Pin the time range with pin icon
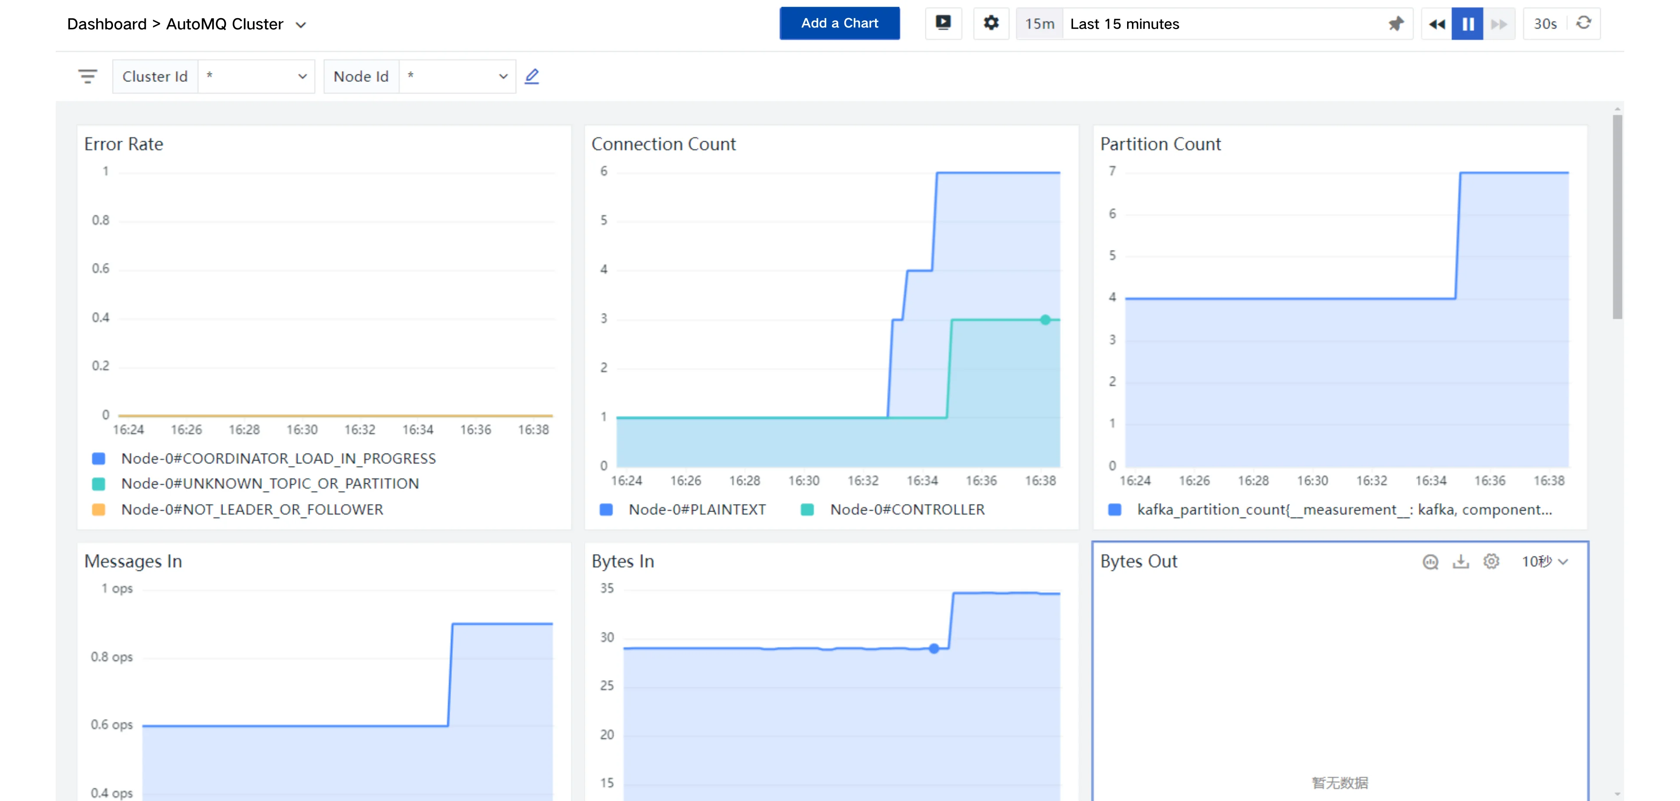 click(1395, 24)
